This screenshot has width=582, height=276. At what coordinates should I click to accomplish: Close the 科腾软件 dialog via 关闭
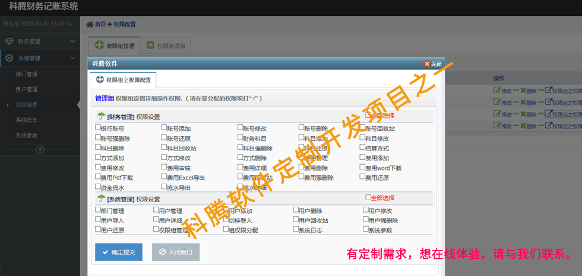coord(433,64)
